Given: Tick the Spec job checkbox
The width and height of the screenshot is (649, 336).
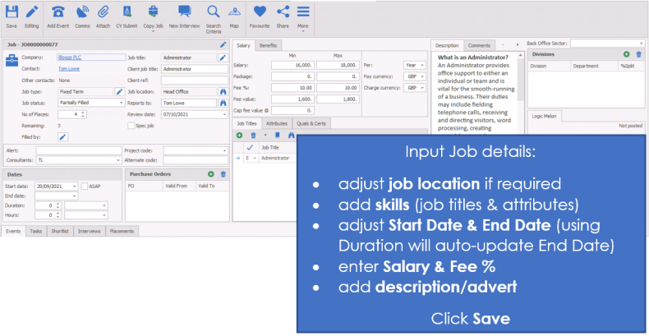Looking at the screenshot, I should click(x=131, y=126).
